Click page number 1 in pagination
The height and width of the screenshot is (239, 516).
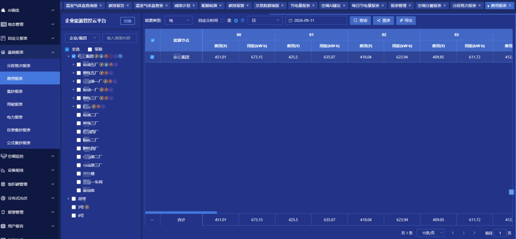(x=463, y=233)
